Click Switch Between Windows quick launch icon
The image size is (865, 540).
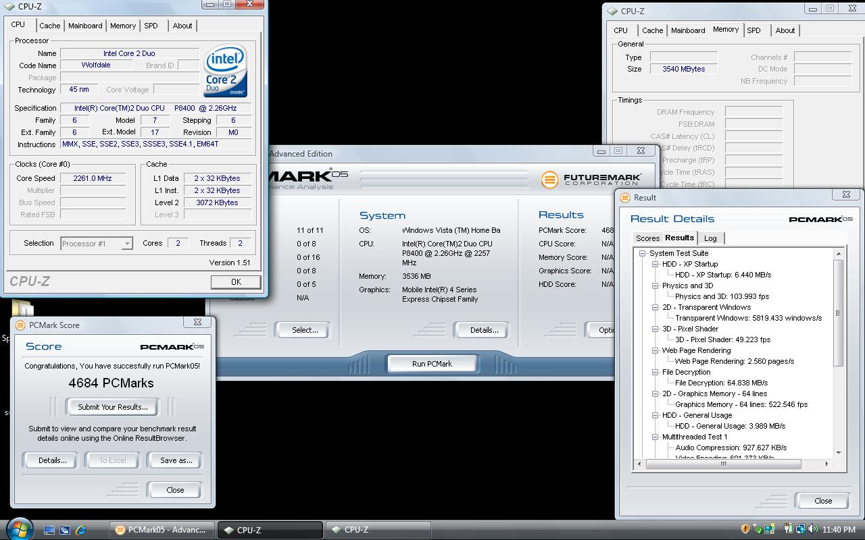[65, 531]
